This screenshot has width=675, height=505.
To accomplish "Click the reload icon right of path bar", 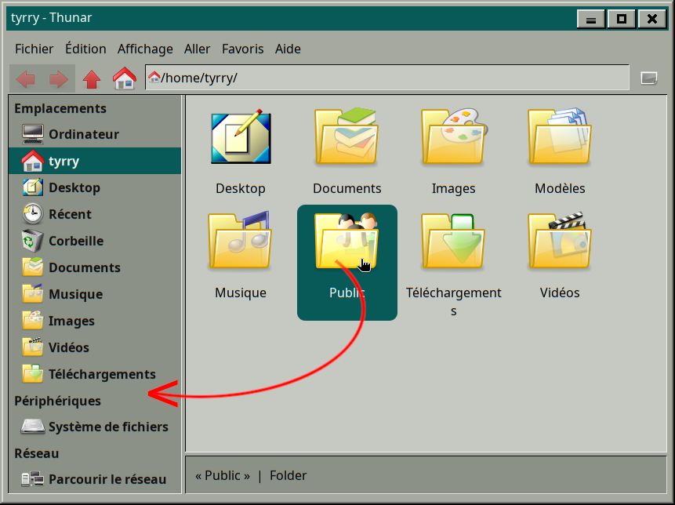I will coord(649,78).
